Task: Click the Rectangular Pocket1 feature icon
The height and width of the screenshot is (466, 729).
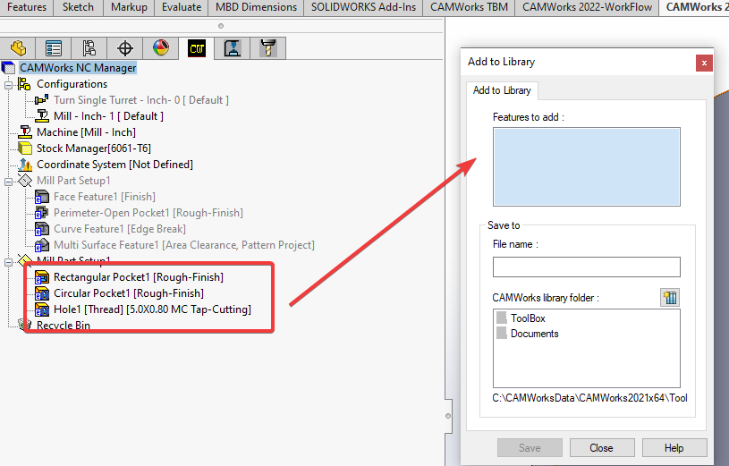Action: 42,277
